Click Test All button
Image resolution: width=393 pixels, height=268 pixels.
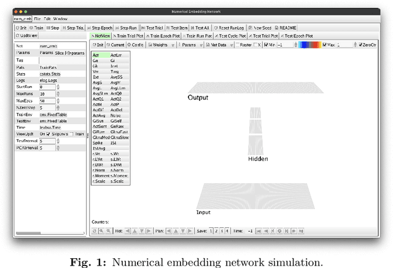200,28
